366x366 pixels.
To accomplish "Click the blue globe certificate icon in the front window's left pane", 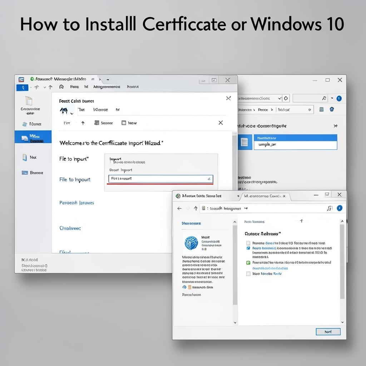I will click(192, 243).
